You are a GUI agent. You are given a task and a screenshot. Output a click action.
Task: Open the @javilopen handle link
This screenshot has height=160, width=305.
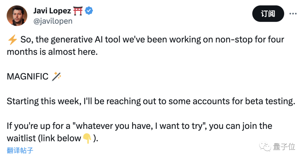(x=53, y=21)
